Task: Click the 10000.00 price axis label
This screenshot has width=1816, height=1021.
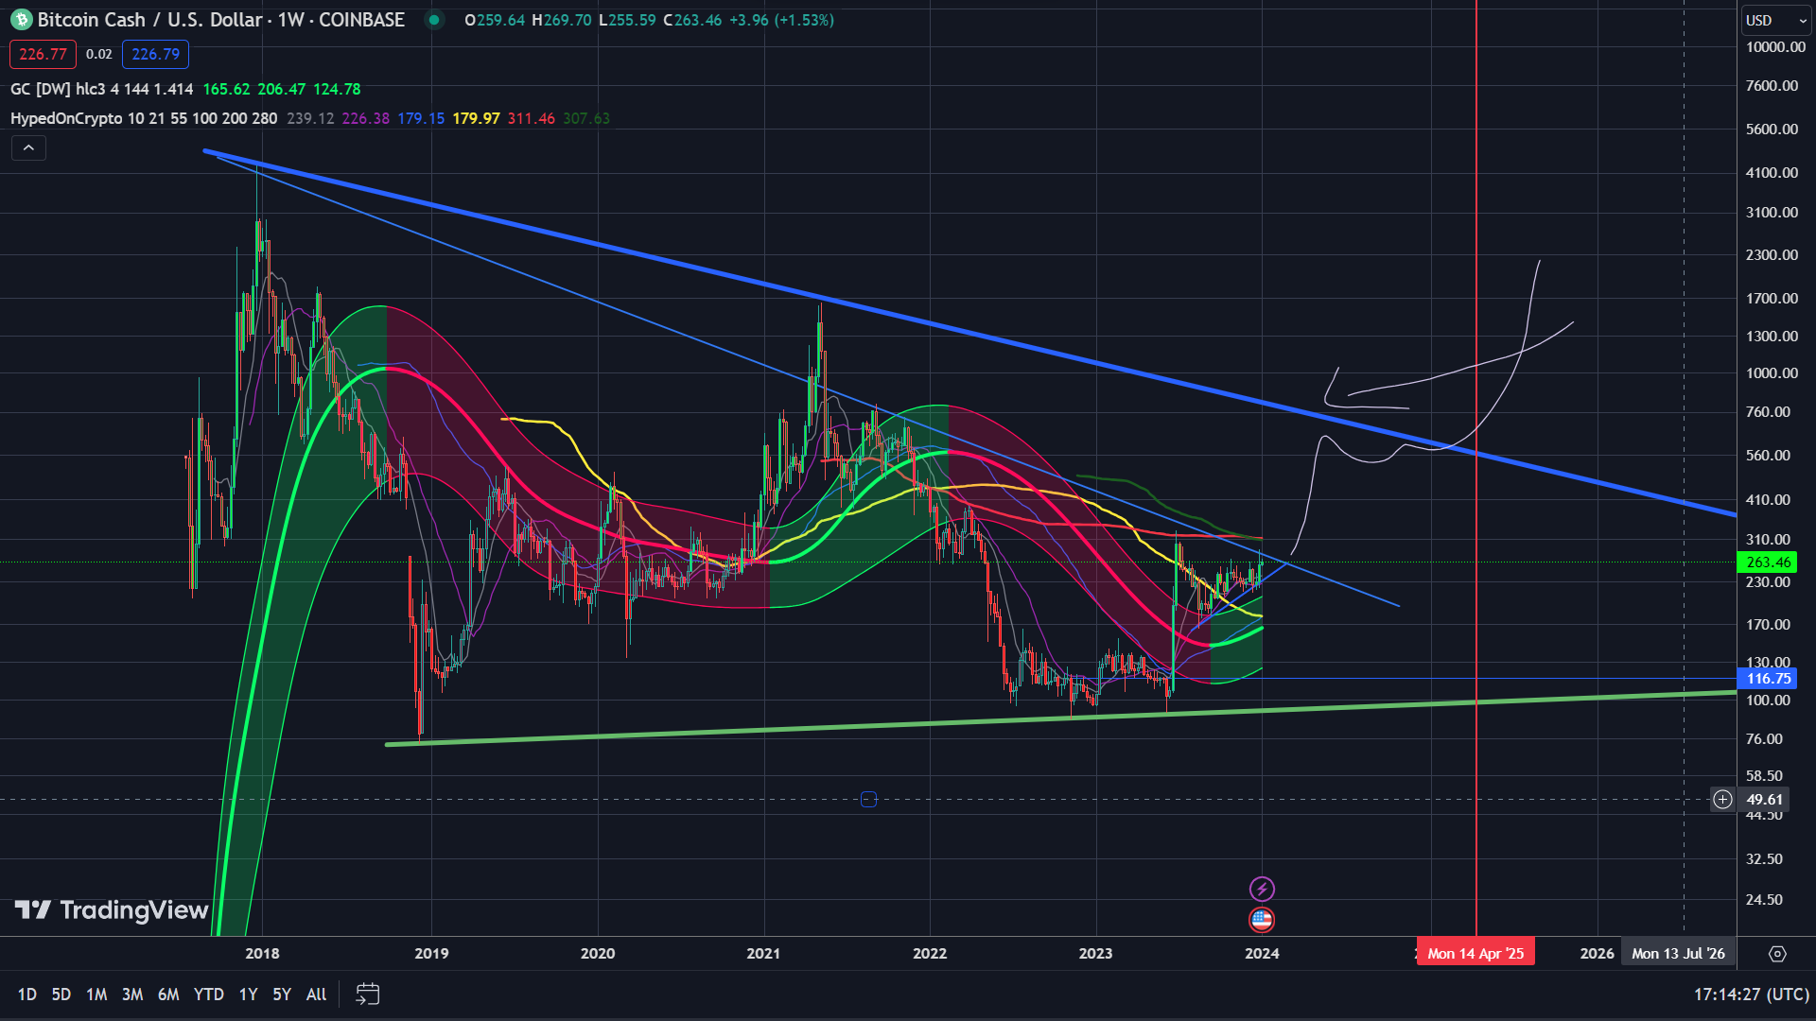Action: (x=1775, y=47)
